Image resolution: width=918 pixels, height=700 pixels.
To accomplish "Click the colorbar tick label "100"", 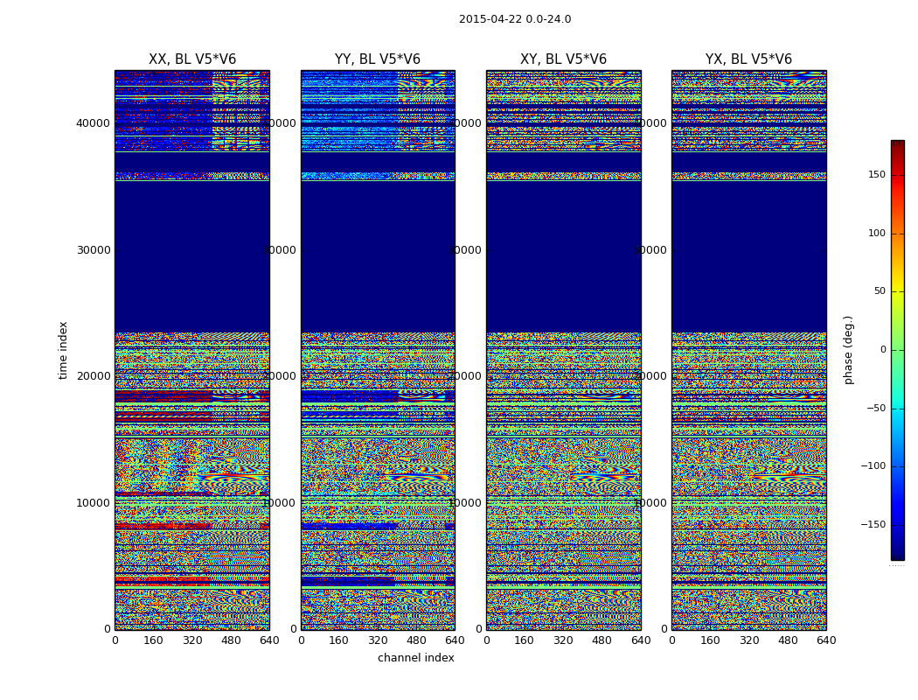I will [x=877, y=233].
